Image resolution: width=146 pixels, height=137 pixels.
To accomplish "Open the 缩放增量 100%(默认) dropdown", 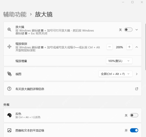I will tap(119, 61).
